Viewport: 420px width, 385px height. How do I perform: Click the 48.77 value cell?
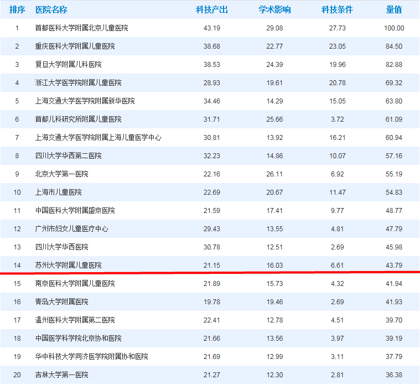click(394, 210)
